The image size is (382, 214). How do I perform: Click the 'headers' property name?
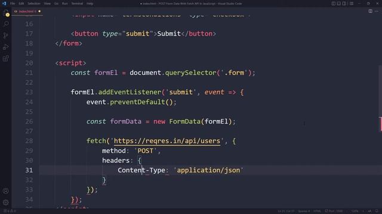(x=116, y=160)
